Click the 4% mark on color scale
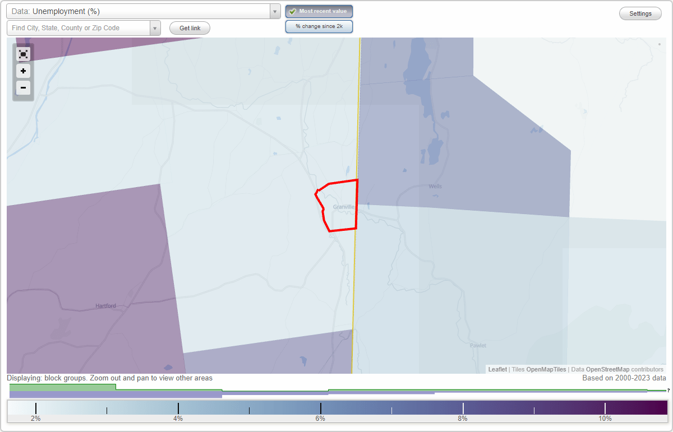Screen dimensions: 673x432 [x=178, y=419]
